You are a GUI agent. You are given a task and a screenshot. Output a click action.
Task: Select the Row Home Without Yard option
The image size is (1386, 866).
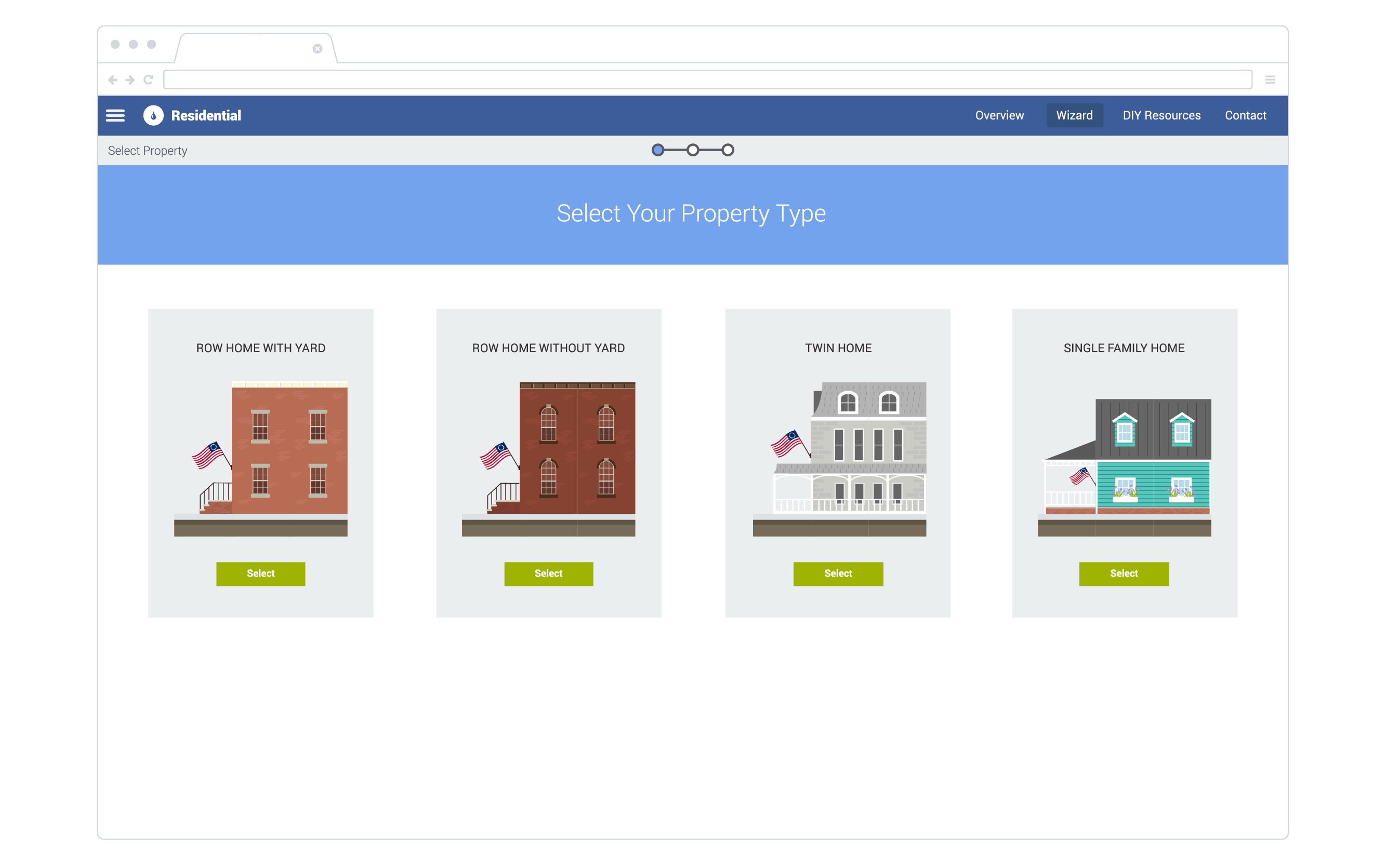[548, 574]
